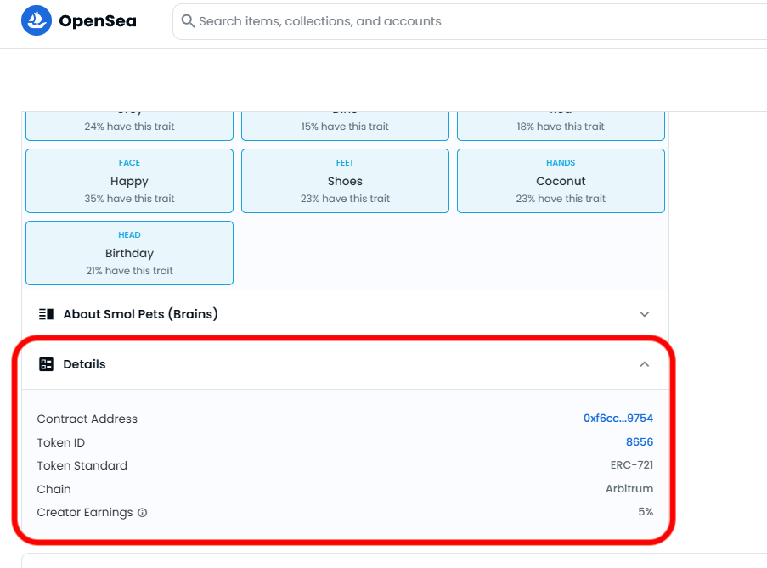Click the OpenSea ship logo icon
Image resolution: width=767 pixels, height=568 pixels.
click(37, 20)
